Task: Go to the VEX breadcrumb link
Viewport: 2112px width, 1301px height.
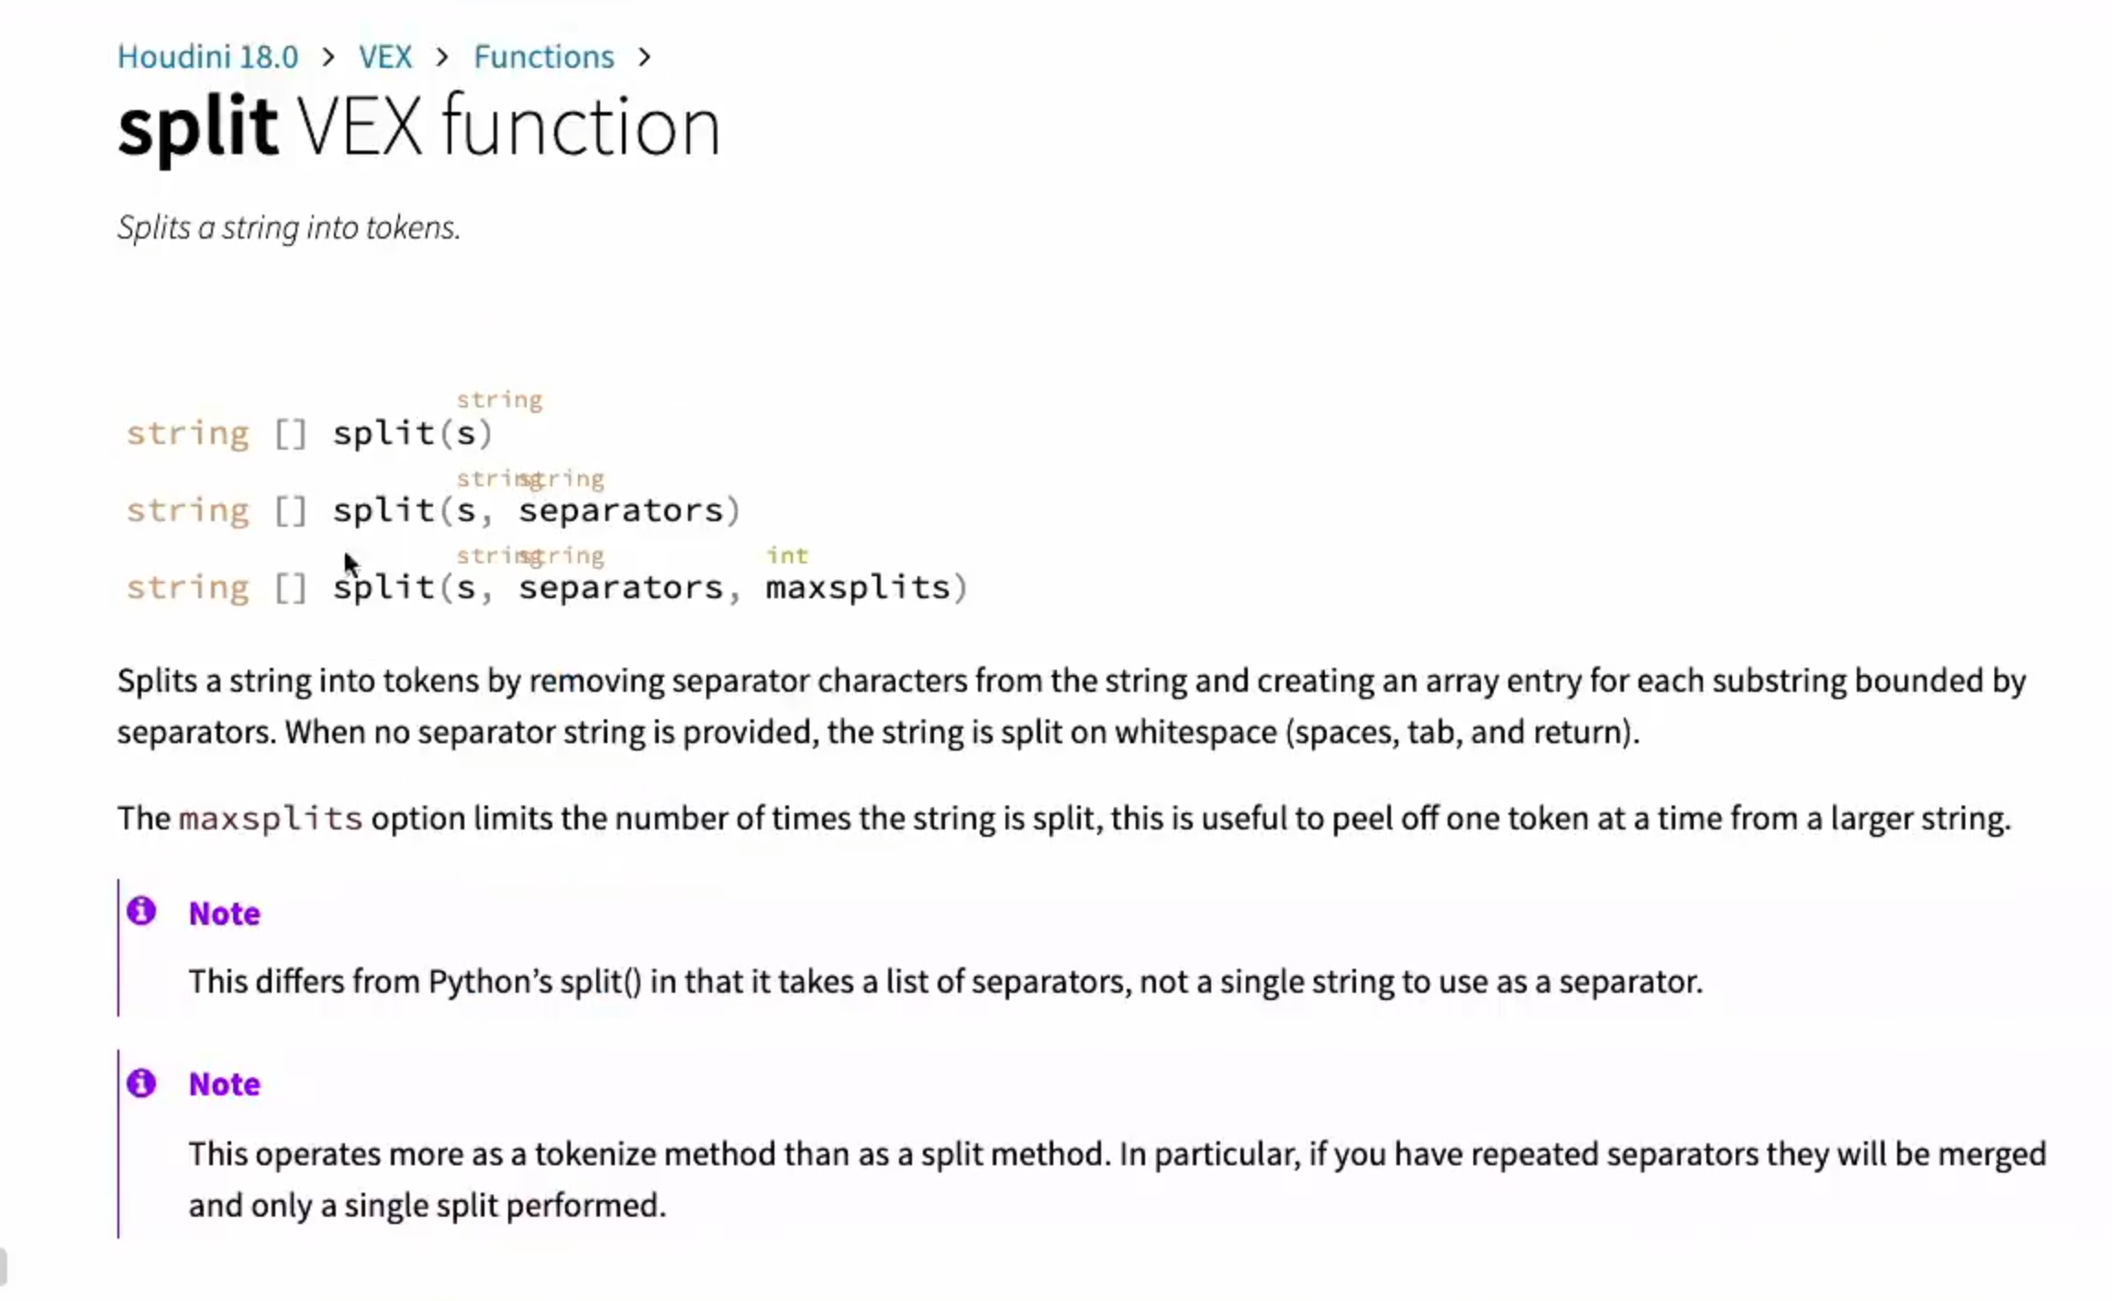Action: [385, 57]
